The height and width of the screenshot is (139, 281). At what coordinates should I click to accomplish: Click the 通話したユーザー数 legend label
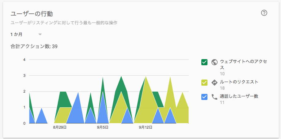(239, 96)
